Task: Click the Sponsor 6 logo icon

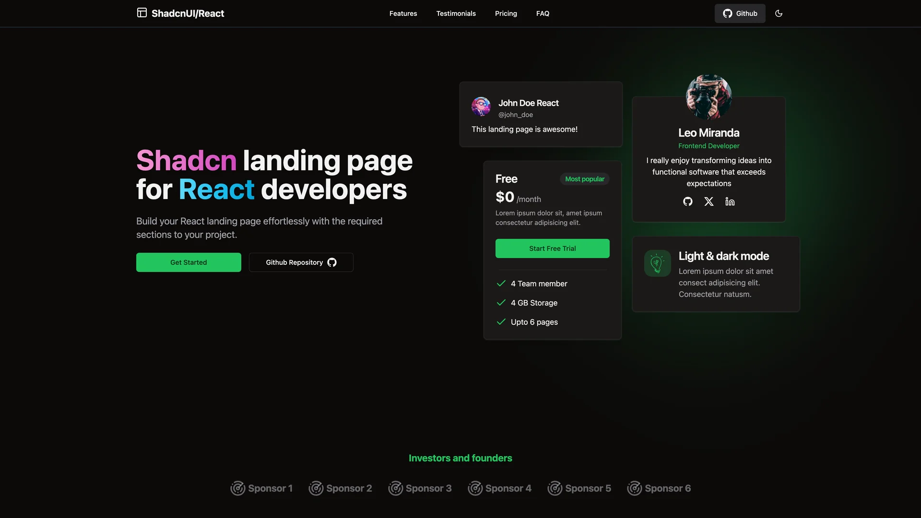Action: [x=635, y=488]
